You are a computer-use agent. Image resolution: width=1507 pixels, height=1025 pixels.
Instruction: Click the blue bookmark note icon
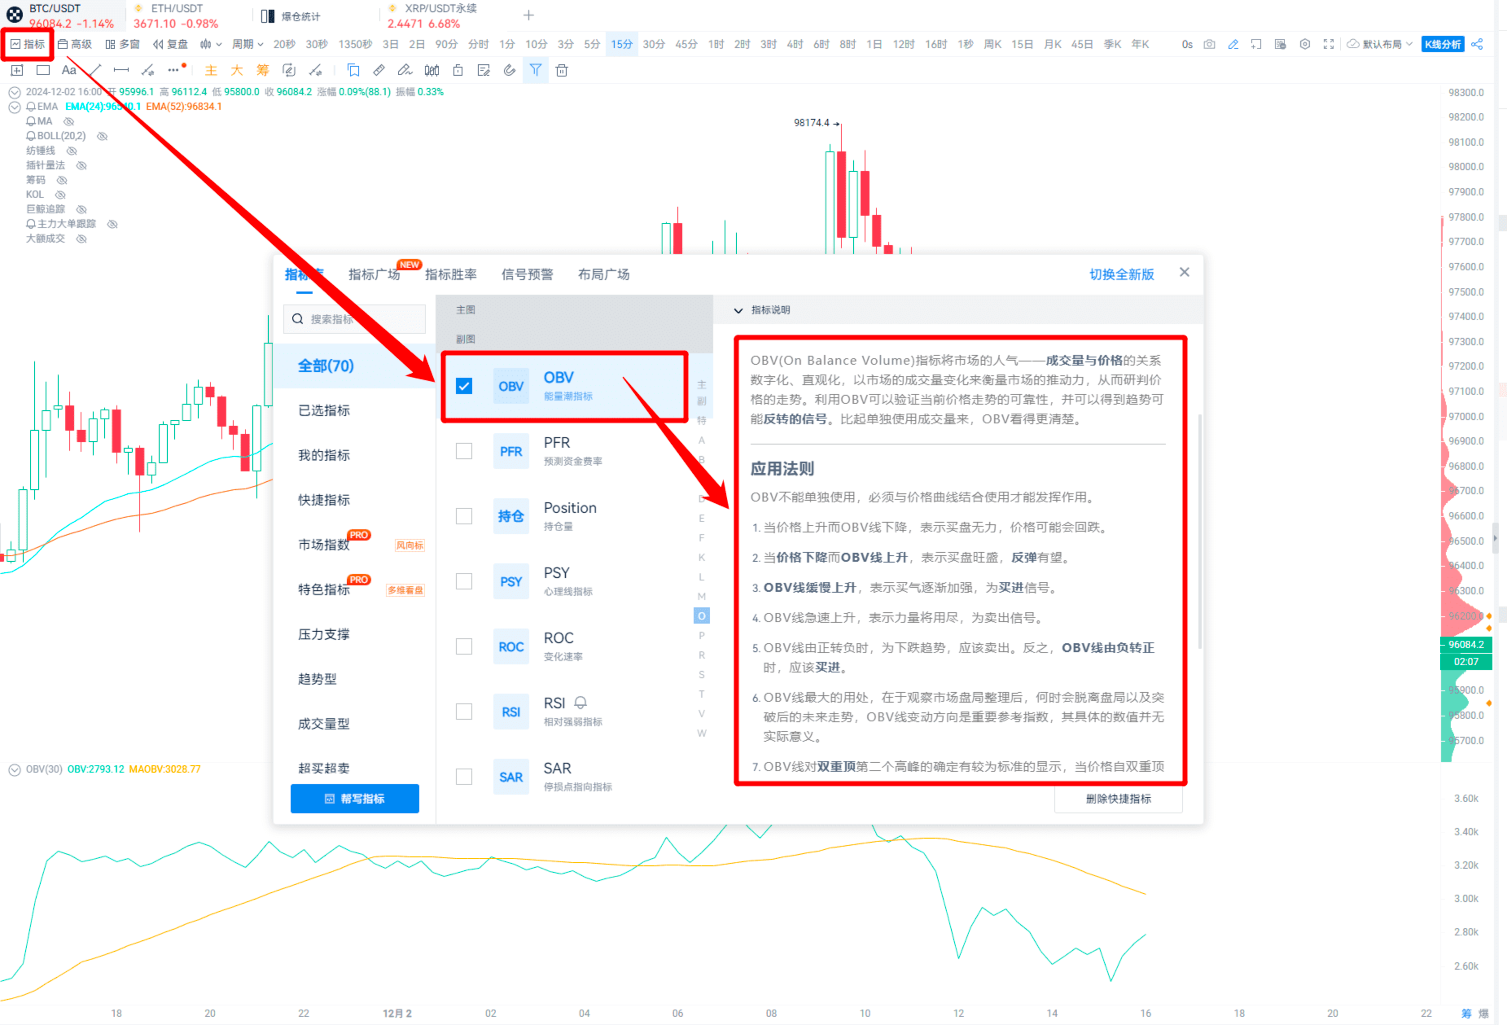click(353, 70)
